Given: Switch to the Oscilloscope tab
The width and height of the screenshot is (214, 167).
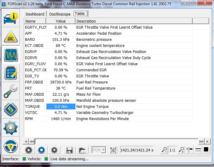Looking at the screenshot, I should click(60, 14).
